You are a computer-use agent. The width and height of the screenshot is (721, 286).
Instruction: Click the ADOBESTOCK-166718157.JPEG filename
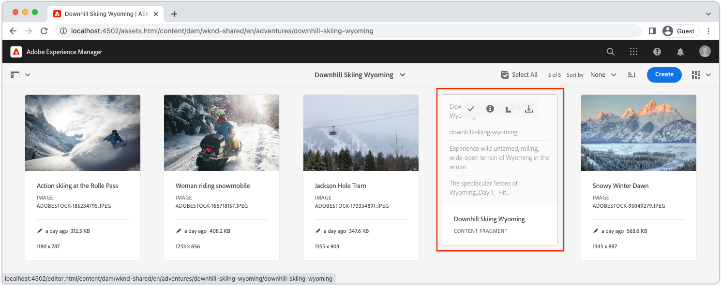[x=212, y=206]
